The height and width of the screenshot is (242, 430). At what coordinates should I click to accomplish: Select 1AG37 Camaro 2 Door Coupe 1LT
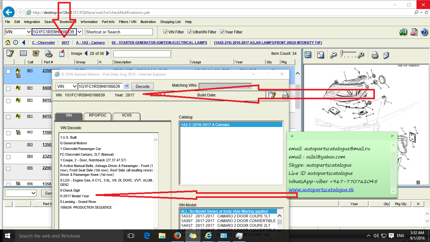[x=229, y=216]
